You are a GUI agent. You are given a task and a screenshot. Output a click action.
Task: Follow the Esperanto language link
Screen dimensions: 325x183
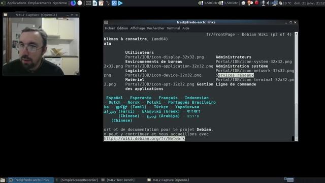(x=141, y=98)
